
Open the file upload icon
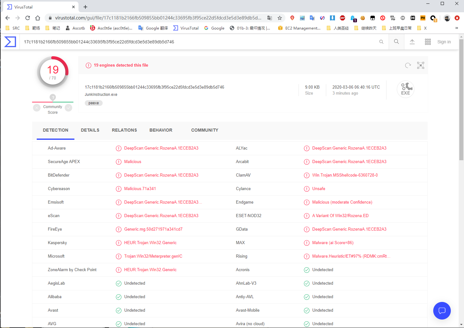[x=412, y=42]
